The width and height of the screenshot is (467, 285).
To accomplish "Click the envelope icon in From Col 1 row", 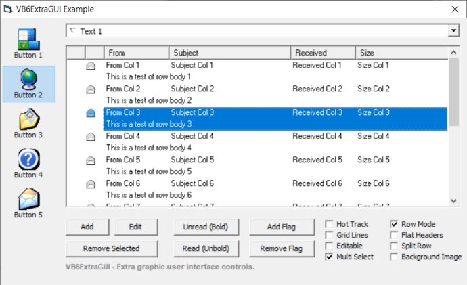I will pyautogui.click(x=91, y=66).
